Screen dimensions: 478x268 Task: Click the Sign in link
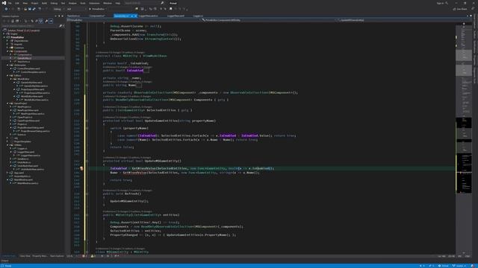pyautogui.click(x=440, y=3)
